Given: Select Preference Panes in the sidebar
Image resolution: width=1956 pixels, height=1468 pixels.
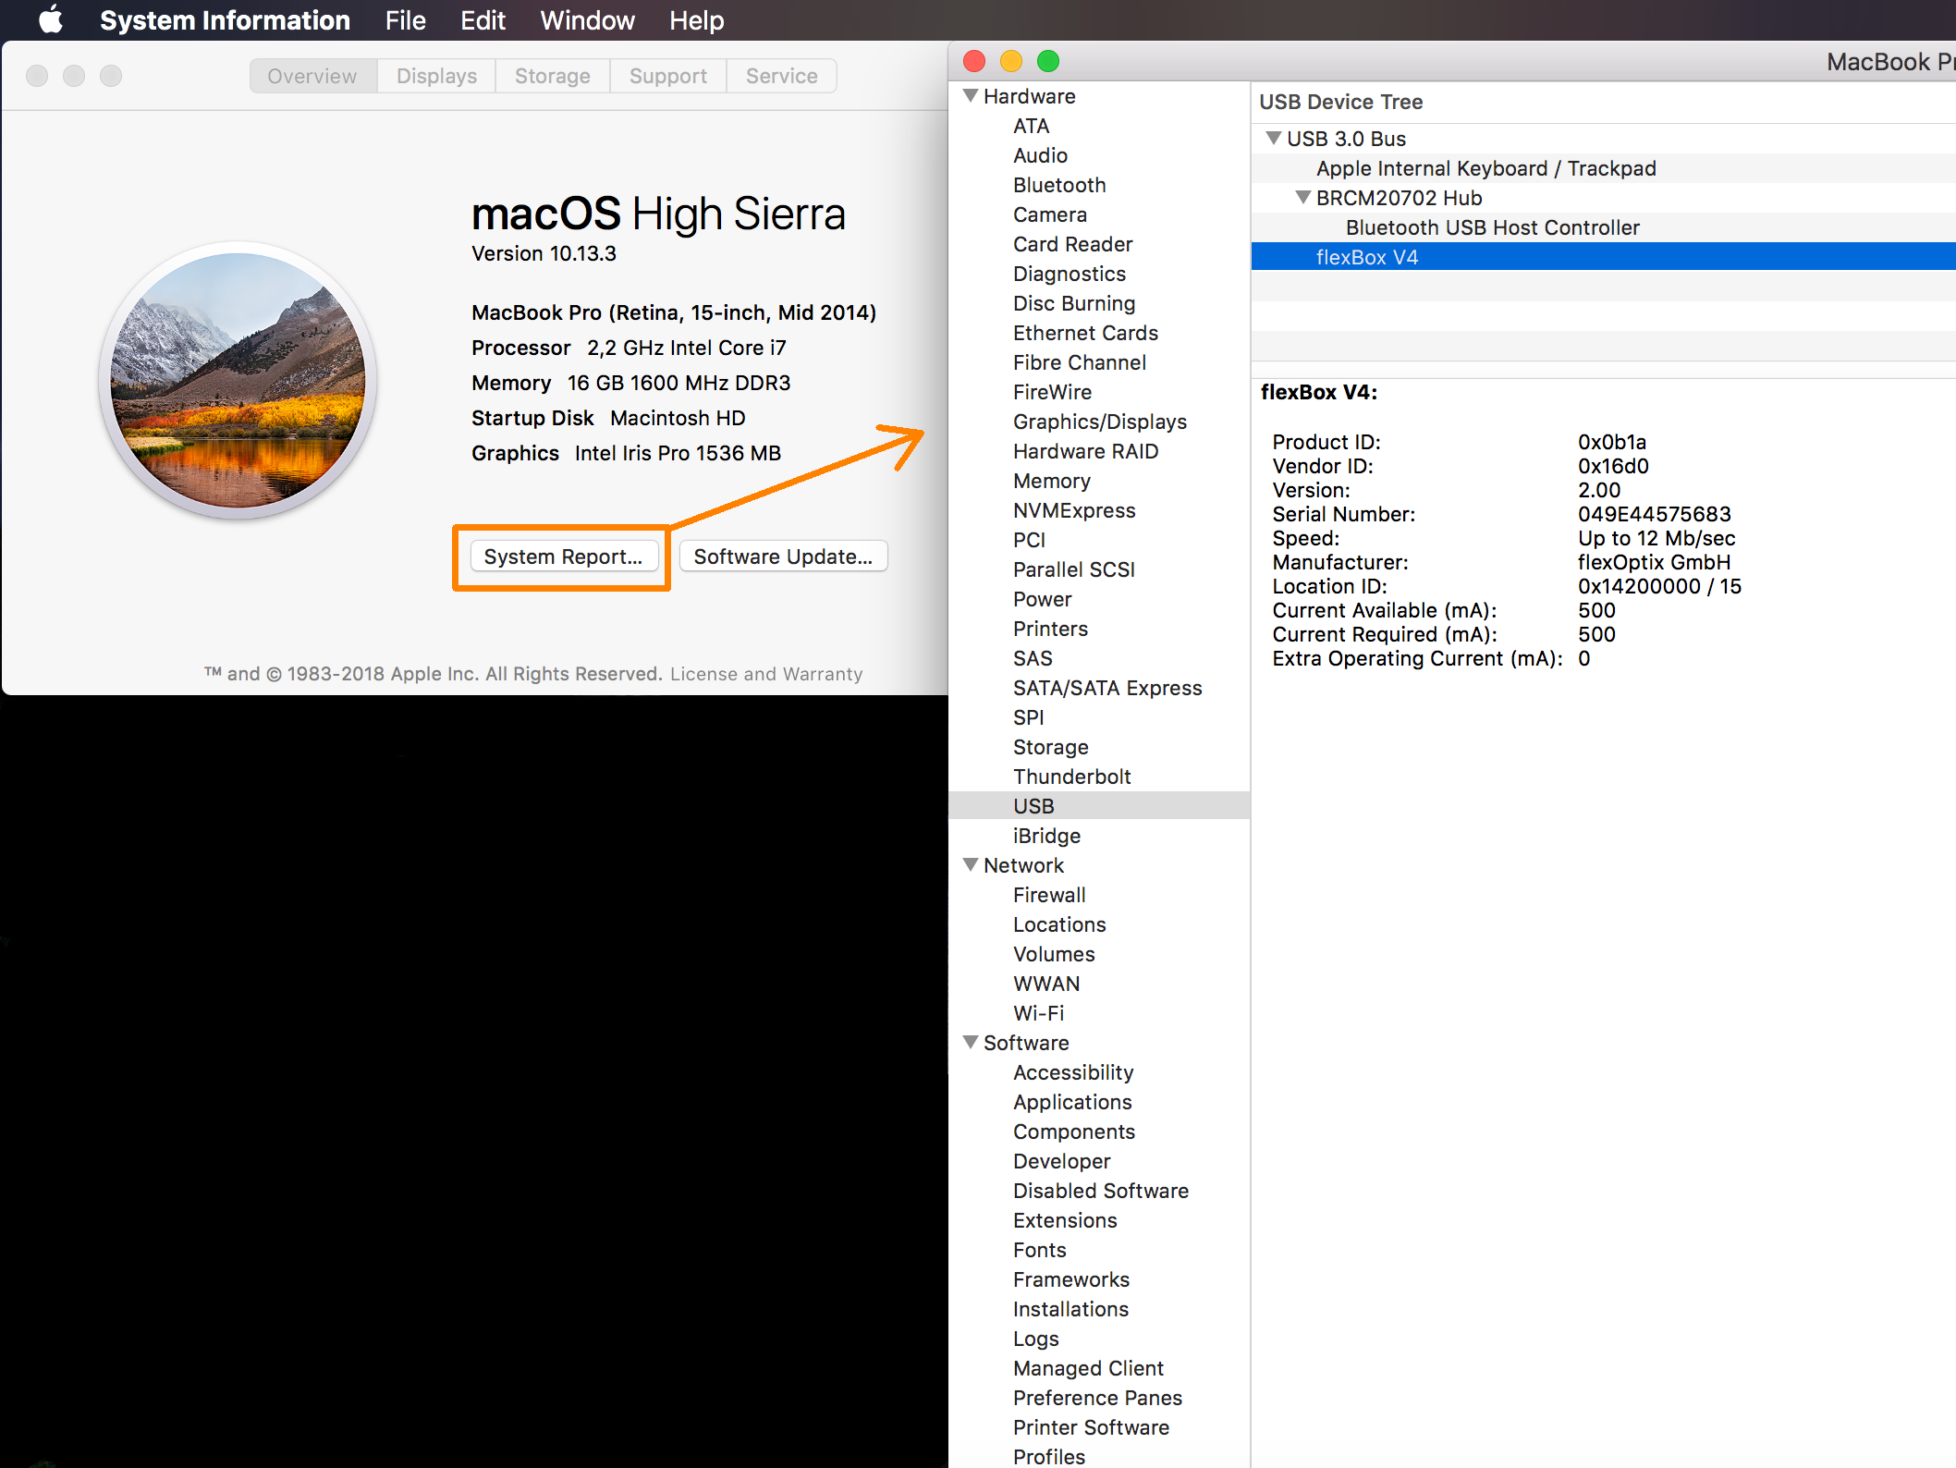Looking at the screenshot, I should 1097,1398.
